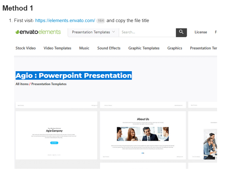Click the 'and copy the file title' text
This screenshot has width=228, height=171.
[128, 21]
